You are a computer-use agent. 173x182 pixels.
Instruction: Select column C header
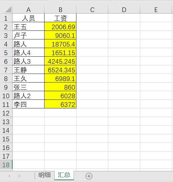[92, 10]
